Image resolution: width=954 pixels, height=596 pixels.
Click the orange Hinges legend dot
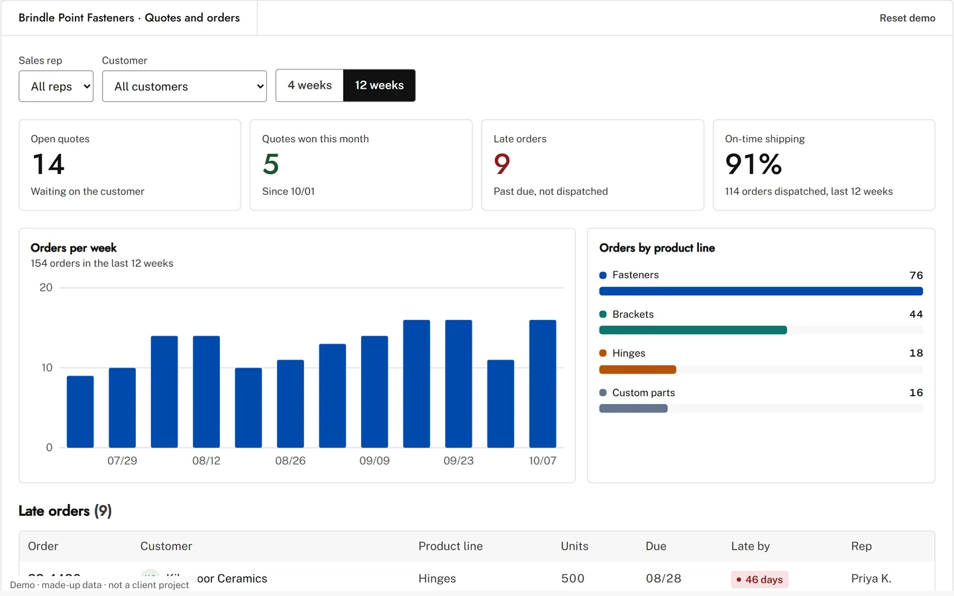603,353
